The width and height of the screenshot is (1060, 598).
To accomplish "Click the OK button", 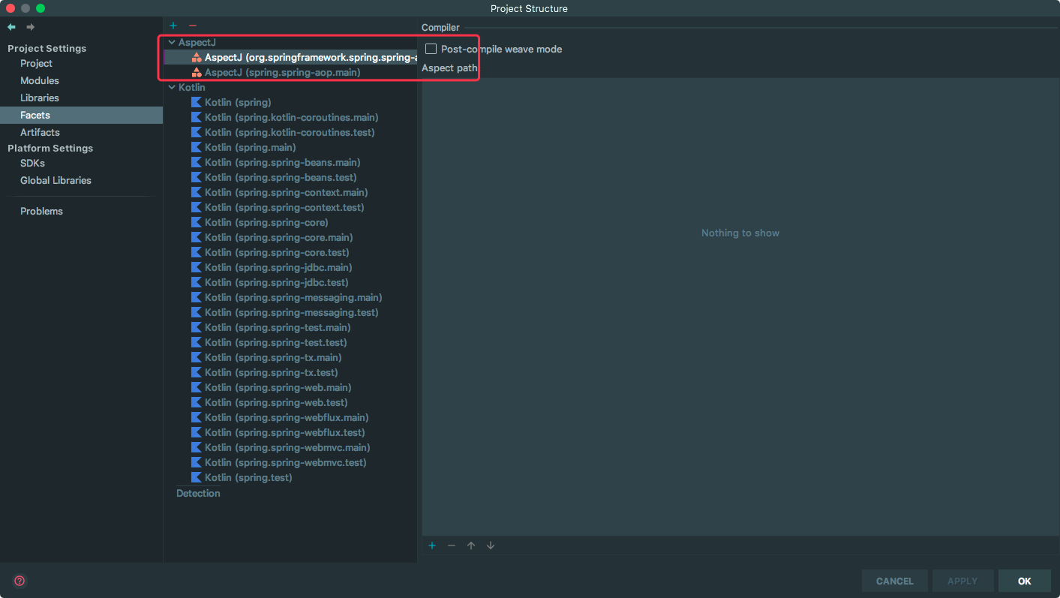I will tap(1025, 581).
